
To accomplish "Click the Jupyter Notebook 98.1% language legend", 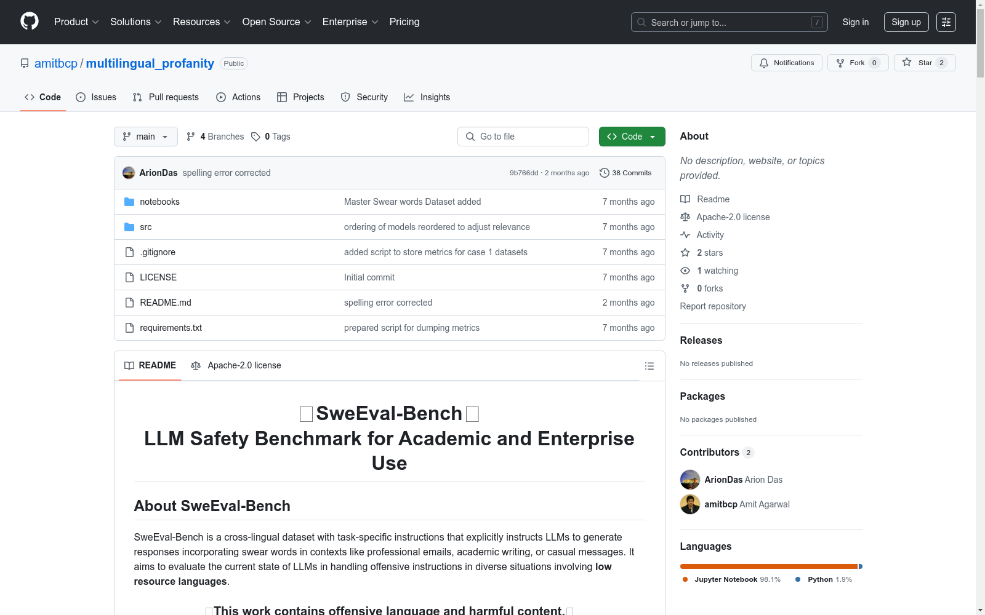I will tap(731, 579).
